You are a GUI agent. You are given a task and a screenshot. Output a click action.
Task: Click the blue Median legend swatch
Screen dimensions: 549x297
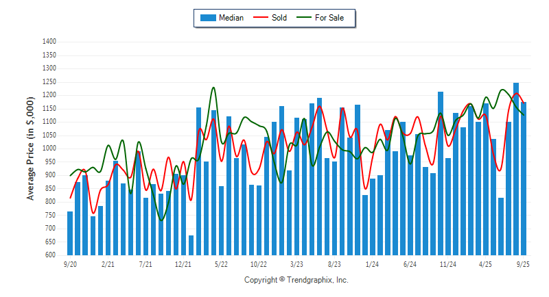coord(207,18)
